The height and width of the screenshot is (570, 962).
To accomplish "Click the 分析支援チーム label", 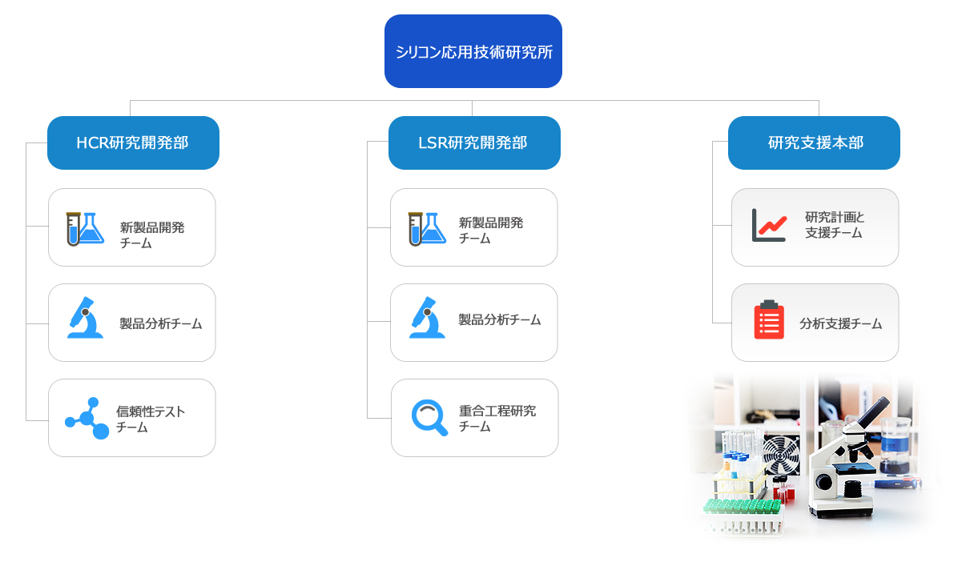I will coord(841,323).
